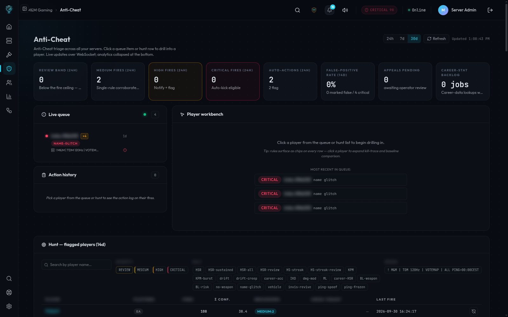Open the Auto-Actions (24h) card

click(x=290, y=81)
